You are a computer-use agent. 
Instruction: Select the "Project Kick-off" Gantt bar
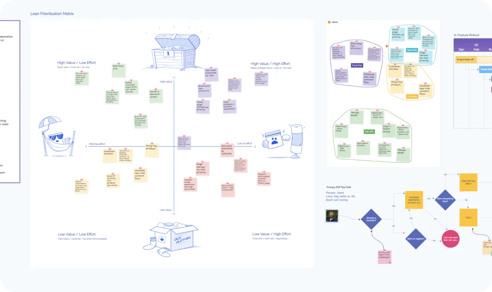[x=465, y=60]
